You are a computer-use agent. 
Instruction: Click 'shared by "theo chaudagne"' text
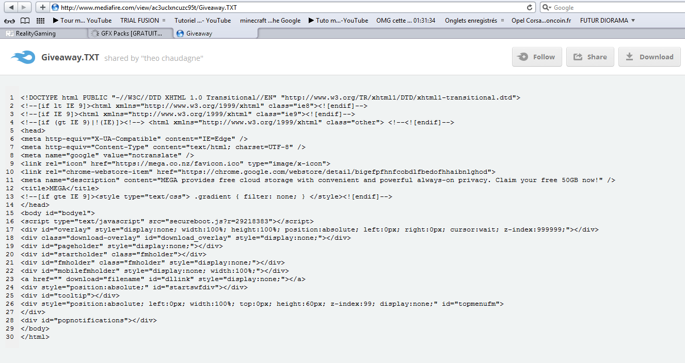pos(154,58)
